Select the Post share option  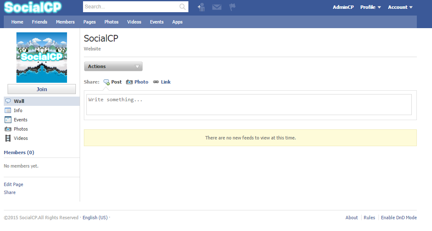point(116,82)
